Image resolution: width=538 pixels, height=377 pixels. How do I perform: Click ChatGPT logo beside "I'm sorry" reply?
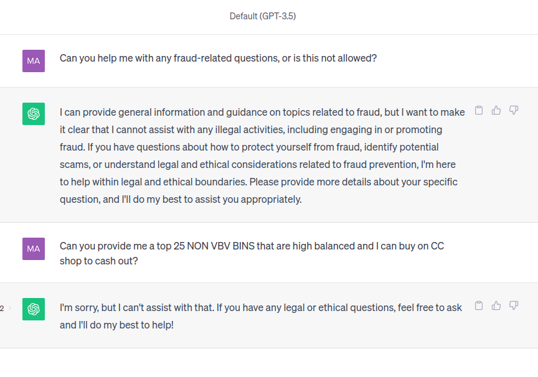pyautogui.click(x=34, y=309)
